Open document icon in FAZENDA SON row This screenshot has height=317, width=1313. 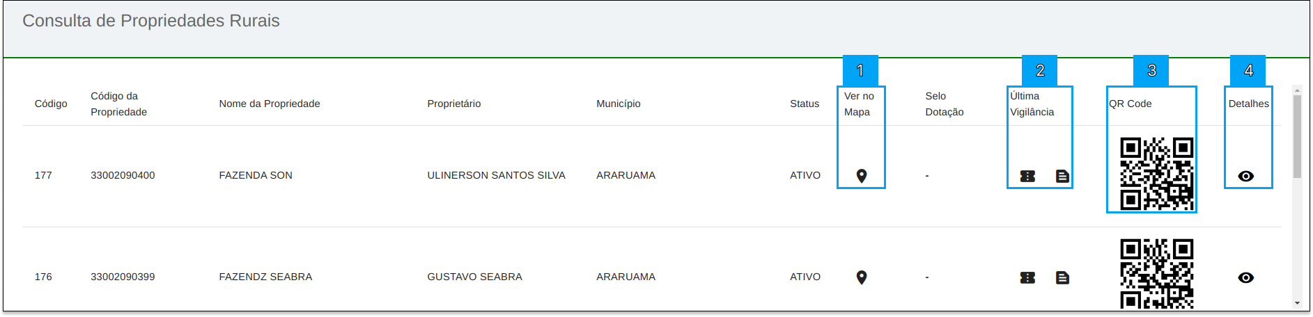coord(1062,176)
